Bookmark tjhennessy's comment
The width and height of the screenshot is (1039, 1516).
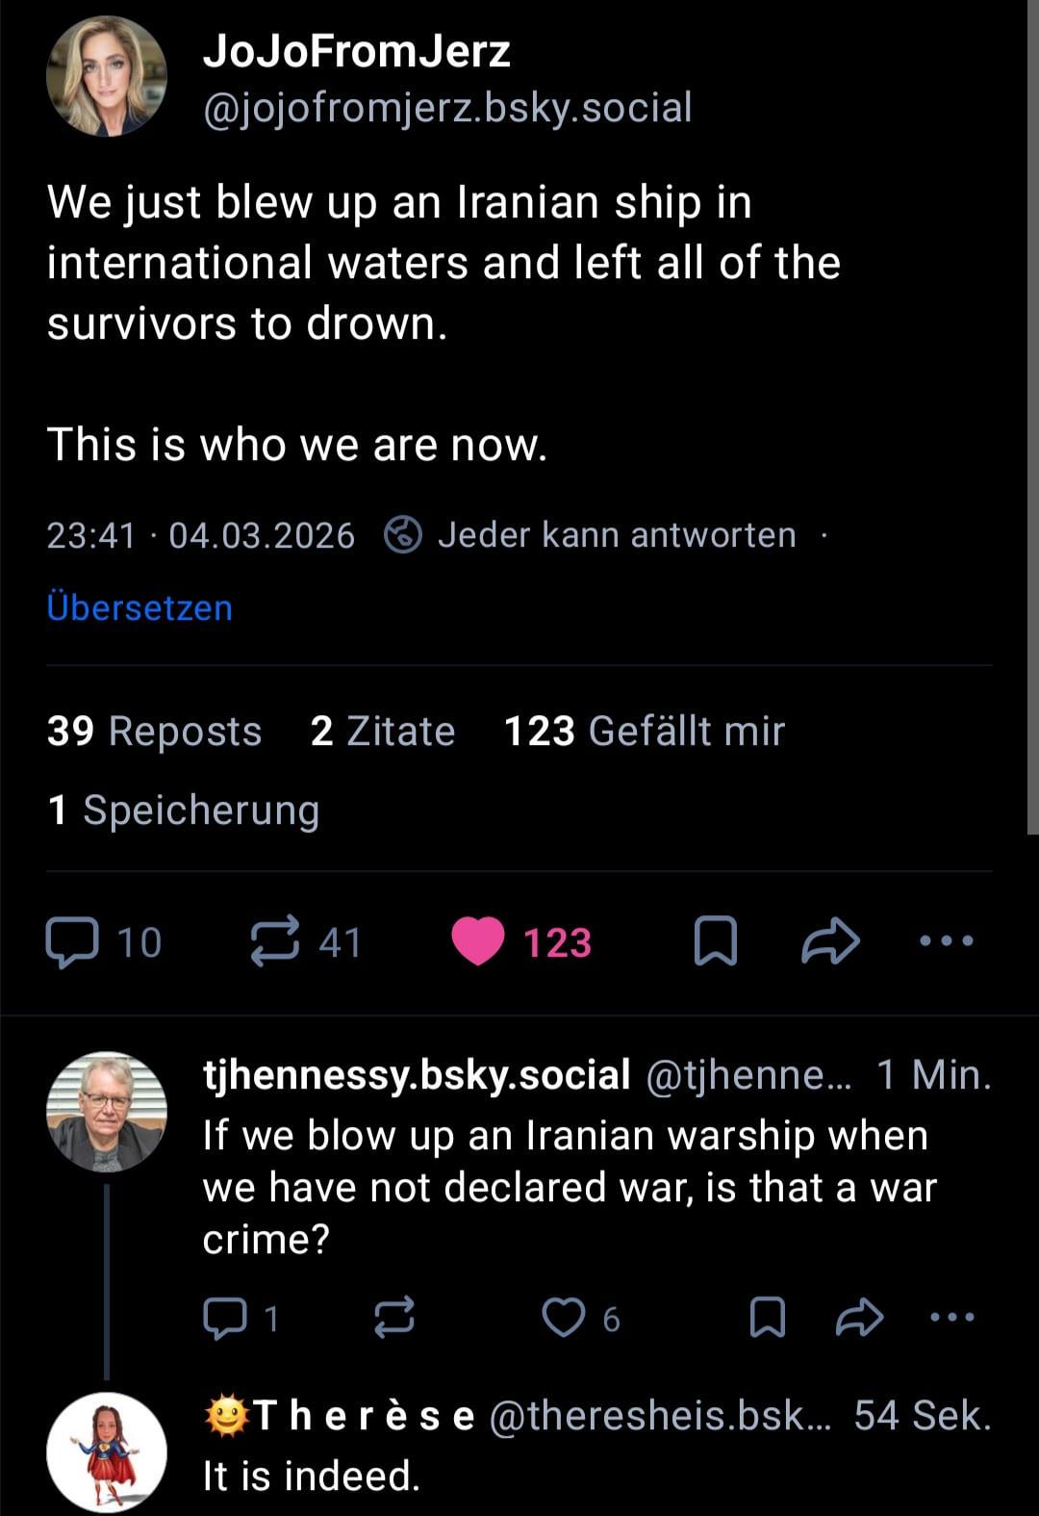click(x=767, y=1318)
